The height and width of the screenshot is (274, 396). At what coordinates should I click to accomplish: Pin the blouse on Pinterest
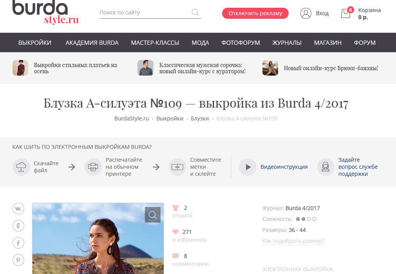coord(18,260)
